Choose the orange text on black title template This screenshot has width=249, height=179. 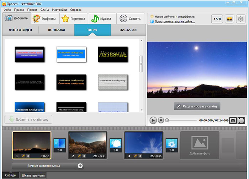click(x=71, y=82)
